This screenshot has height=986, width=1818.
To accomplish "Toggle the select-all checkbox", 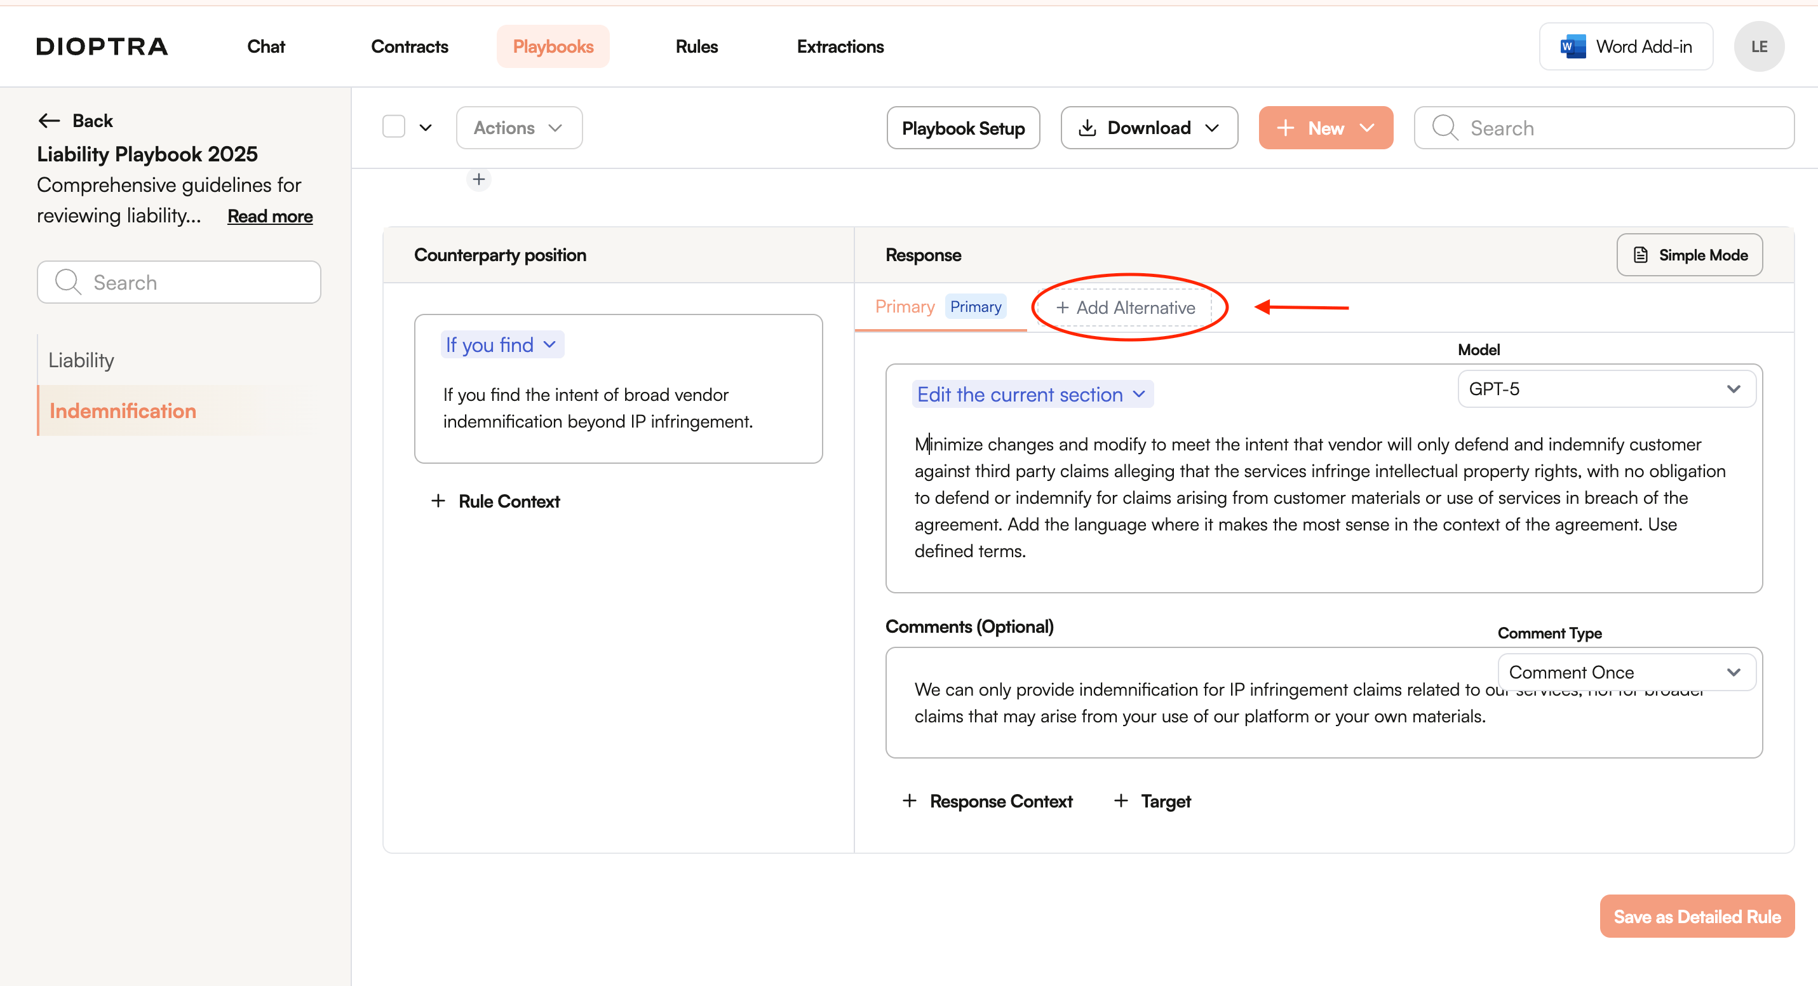I will [x=394, y=128].
